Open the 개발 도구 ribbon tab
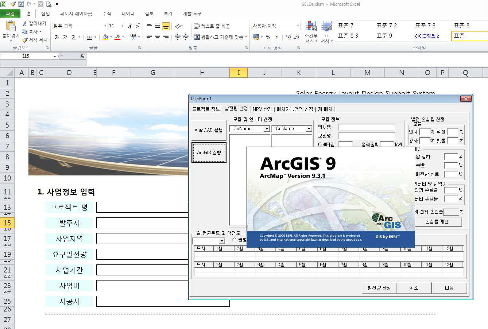Screen dimensions: 488x329 [x=192, y=13]
